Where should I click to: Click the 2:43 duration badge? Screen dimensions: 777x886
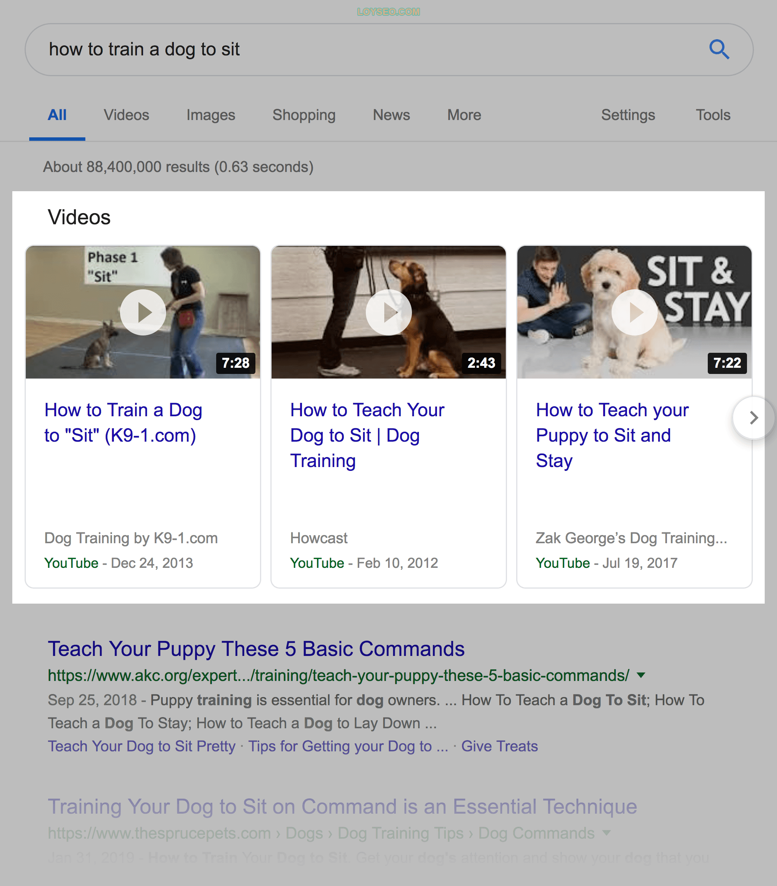(x=481, y=363)
